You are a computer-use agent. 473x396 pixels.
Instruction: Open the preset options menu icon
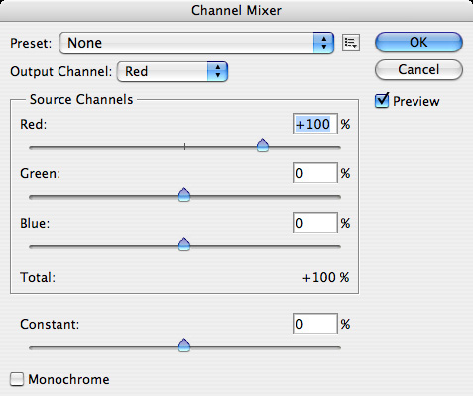(351, 43)
